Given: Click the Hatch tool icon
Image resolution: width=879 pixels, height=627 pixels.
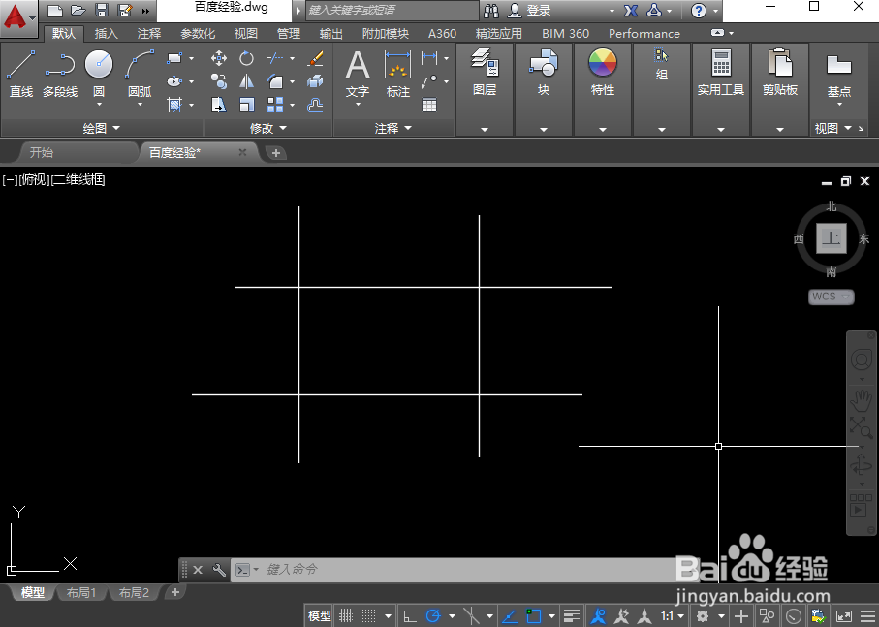Looking at the screenshot, I should click(x=174, y=105).
